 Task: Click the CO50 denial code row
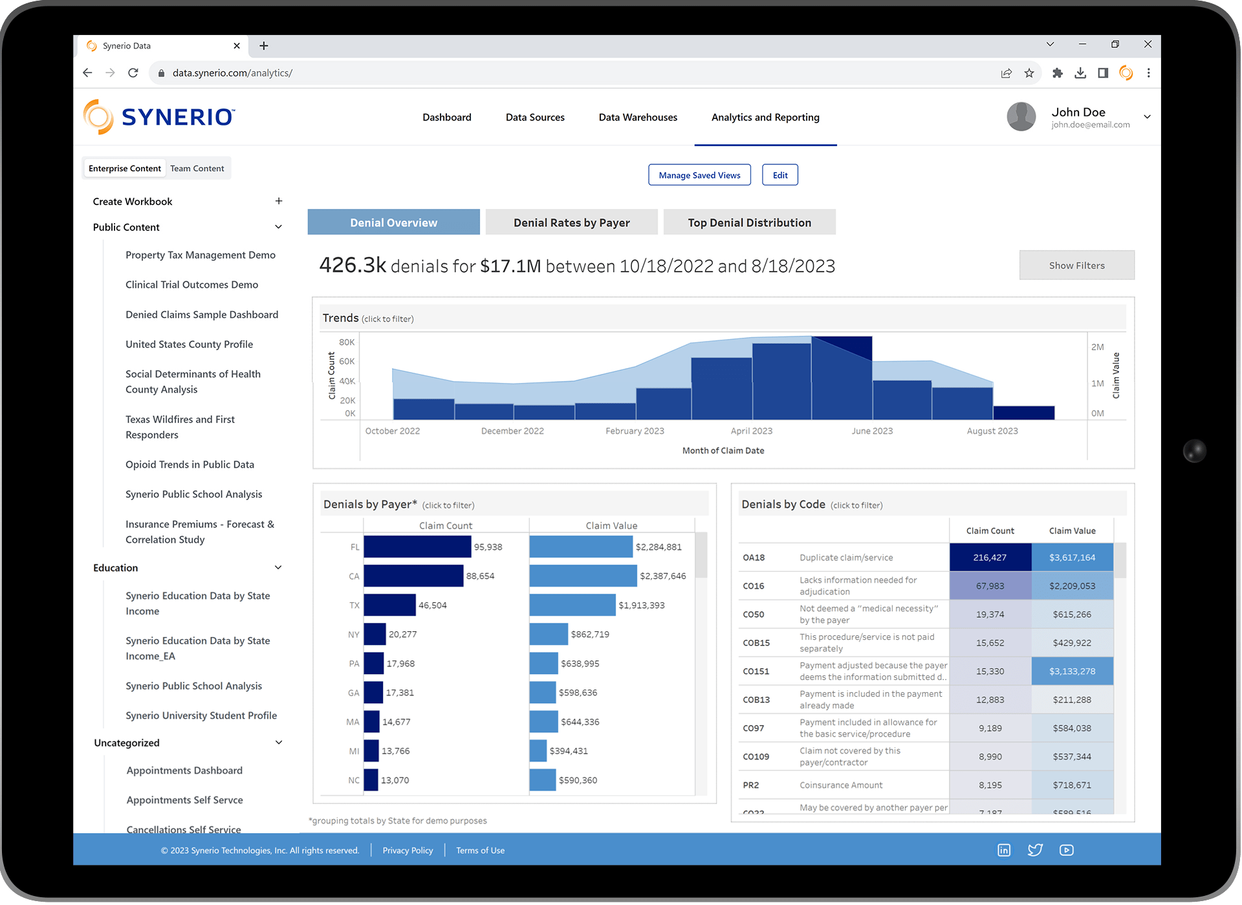click(926, 615)
